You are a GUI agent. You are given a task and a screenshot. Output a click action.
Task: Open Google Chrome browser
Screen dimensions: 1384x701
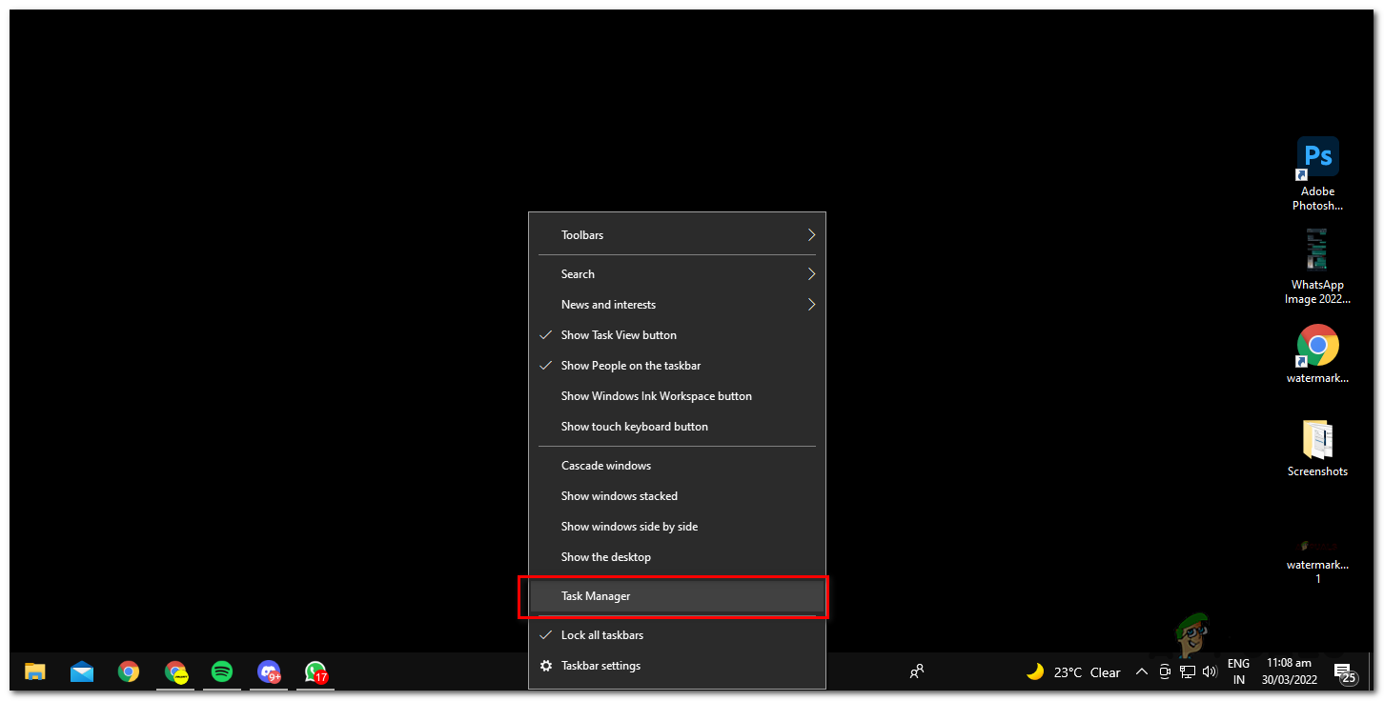(x=129, y=671)
